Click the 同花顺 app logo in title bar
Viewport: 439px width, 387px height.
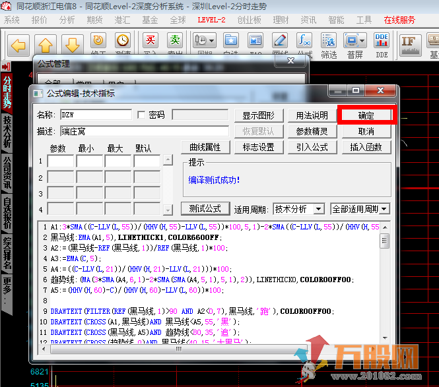click(x=6, y=6)
